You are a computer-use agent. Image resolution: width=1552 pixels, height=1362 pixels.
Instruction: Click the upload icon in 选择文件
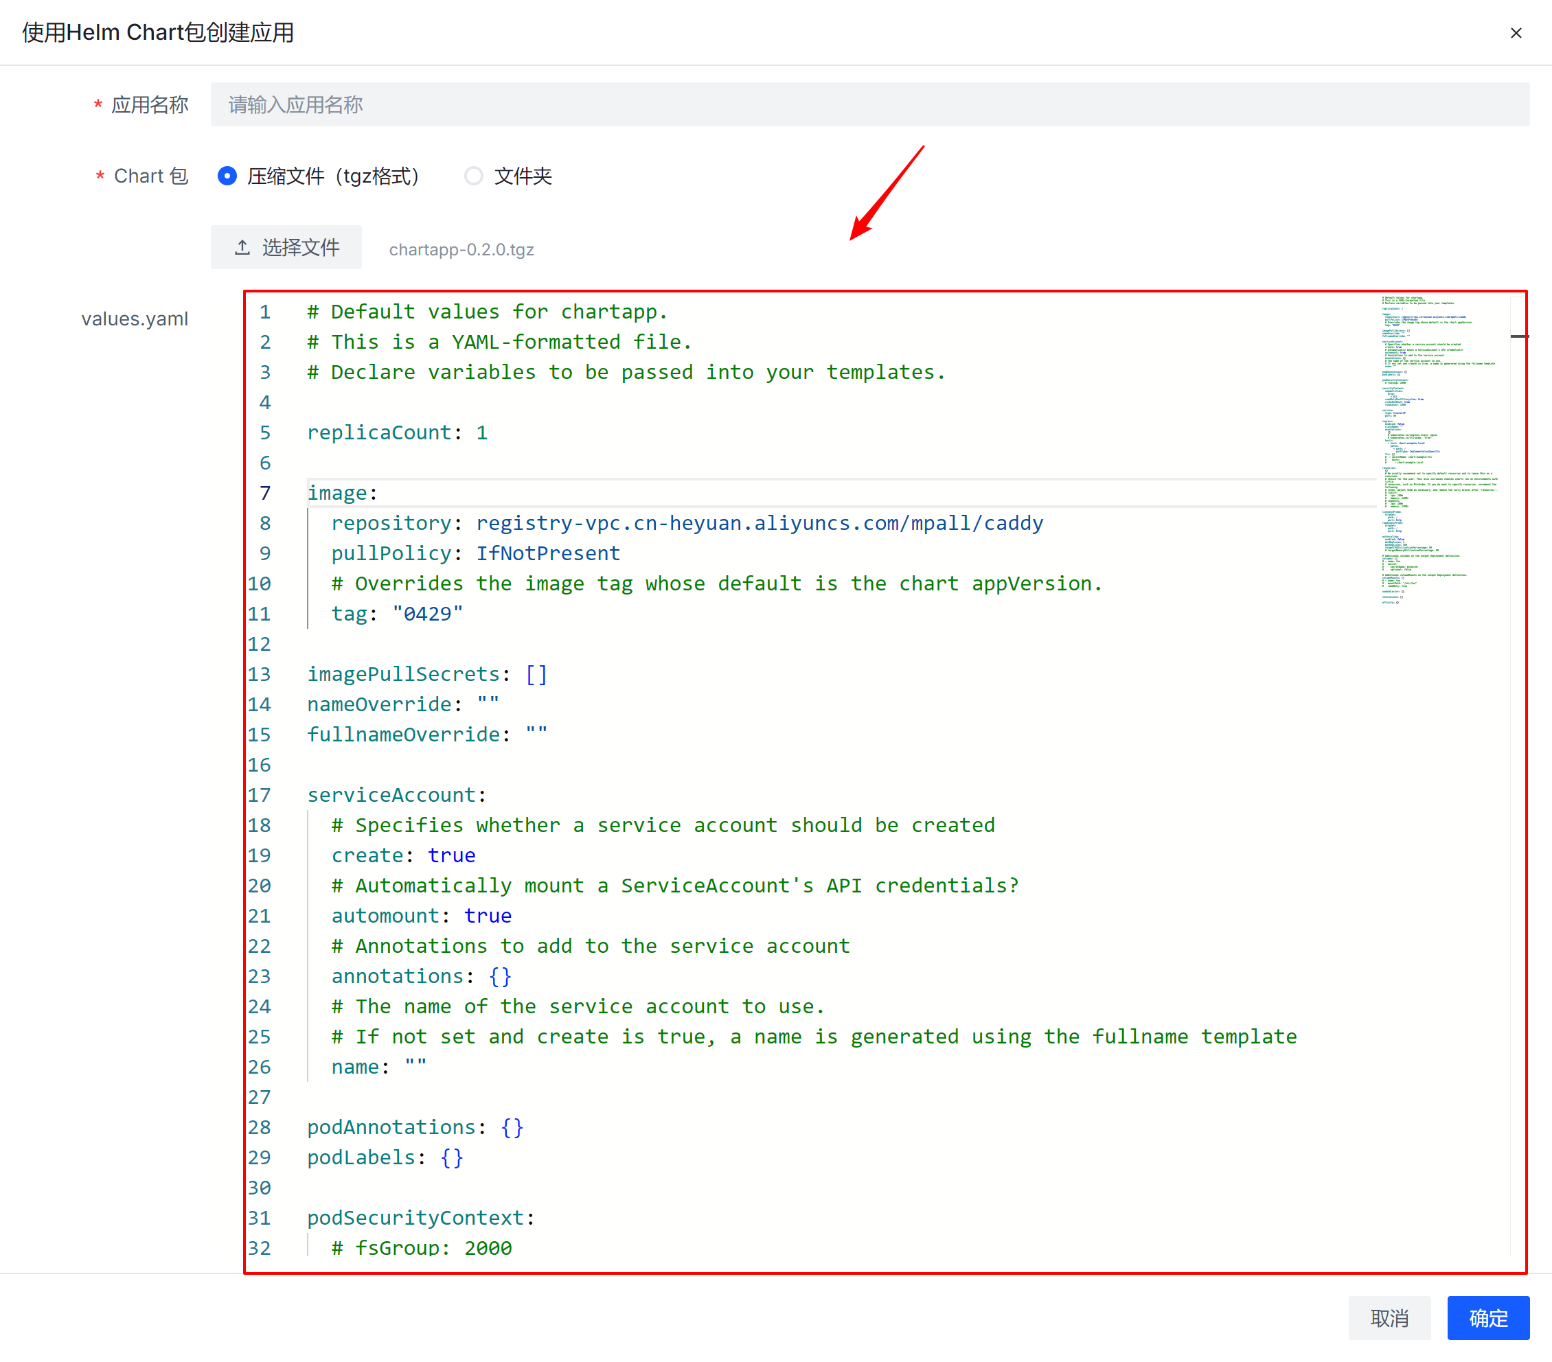[x=242, y=248]
